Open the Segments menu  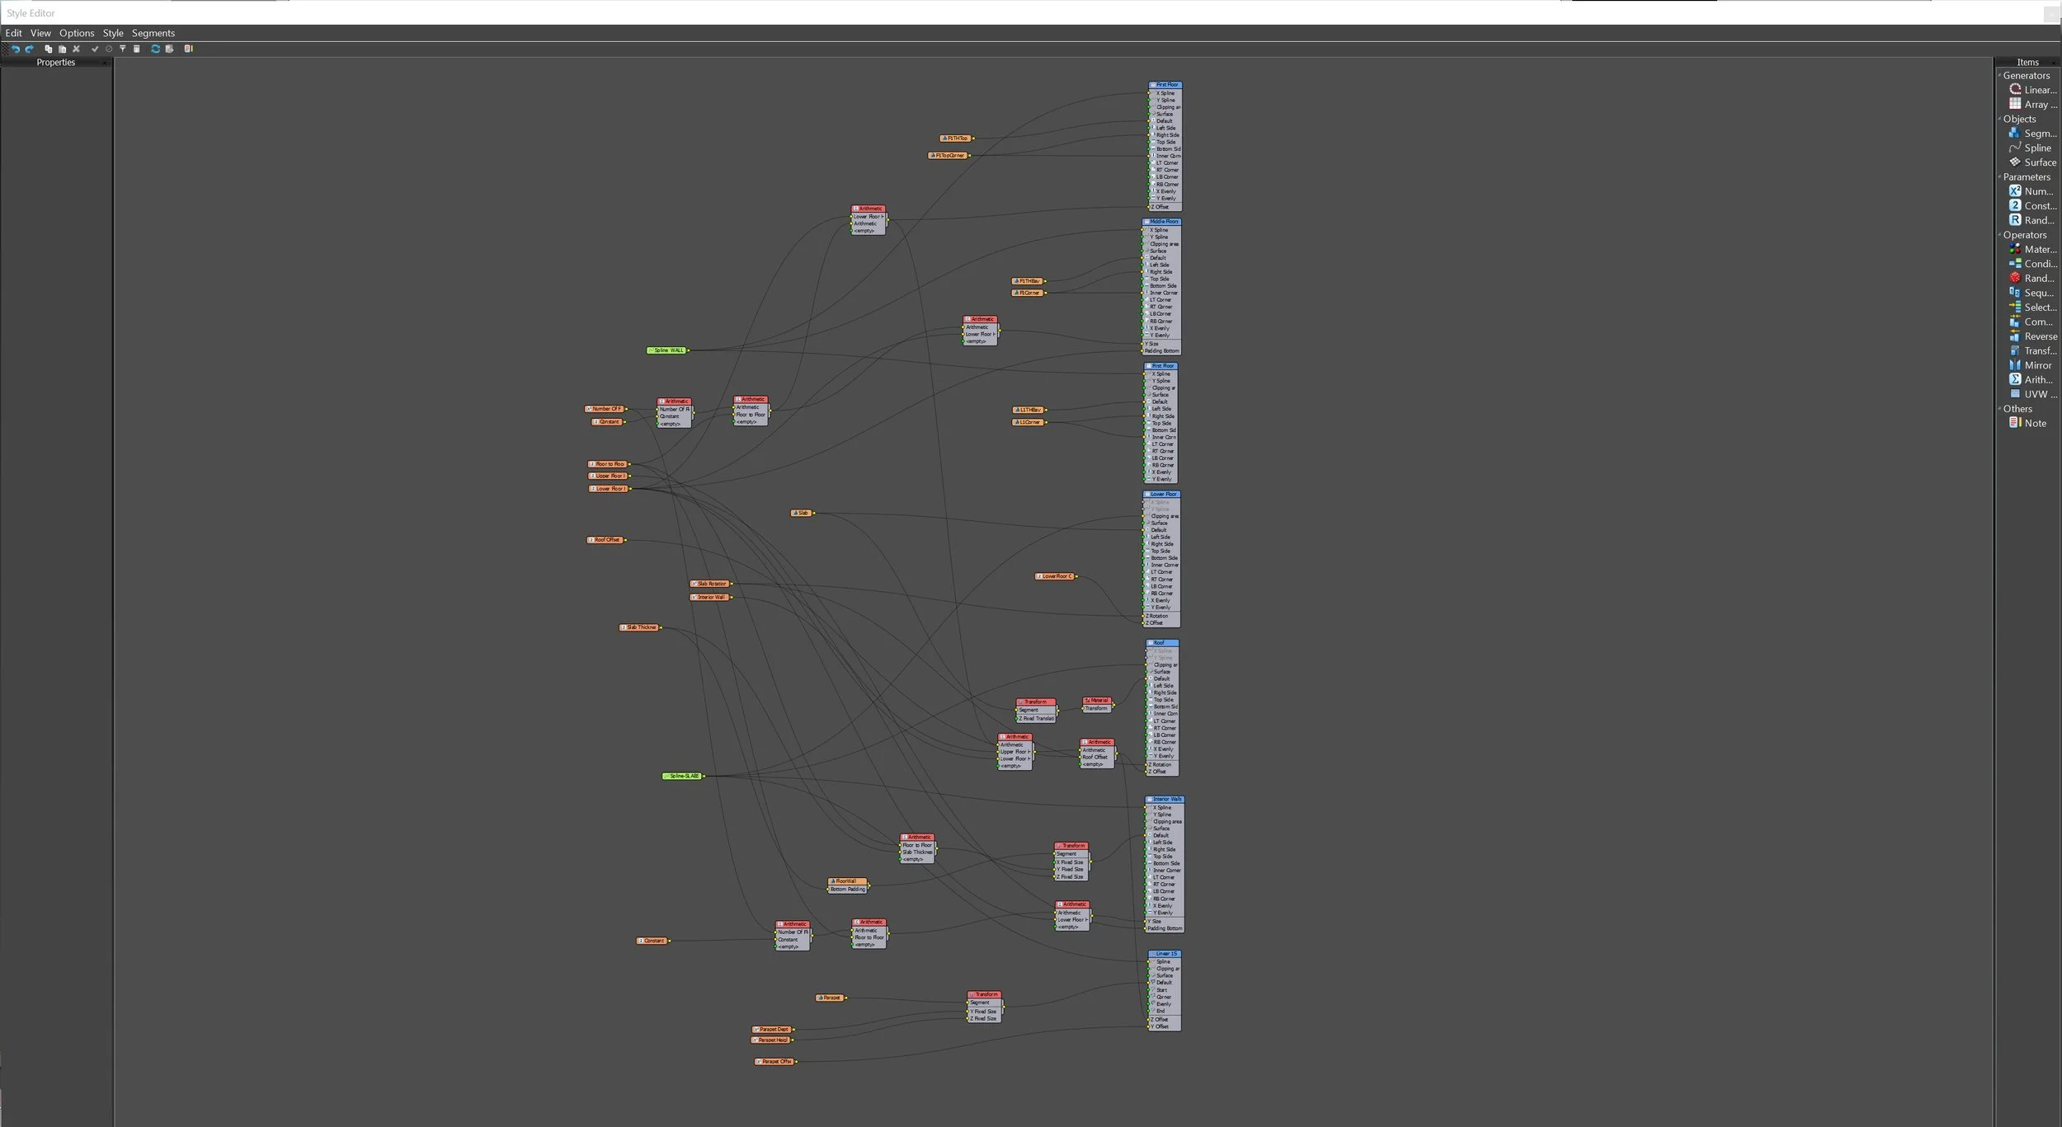(x=153, y=33)
